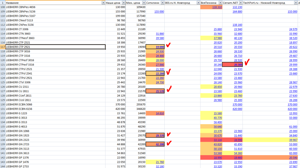Select the cell LIEBHERR CTP 2921
The width and height of the screenshot is (300, 168).
pyautogui.click(x=55, y=47)
